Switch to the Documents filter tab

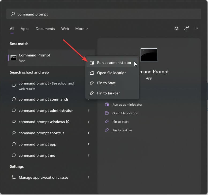(x=45, y=29)
